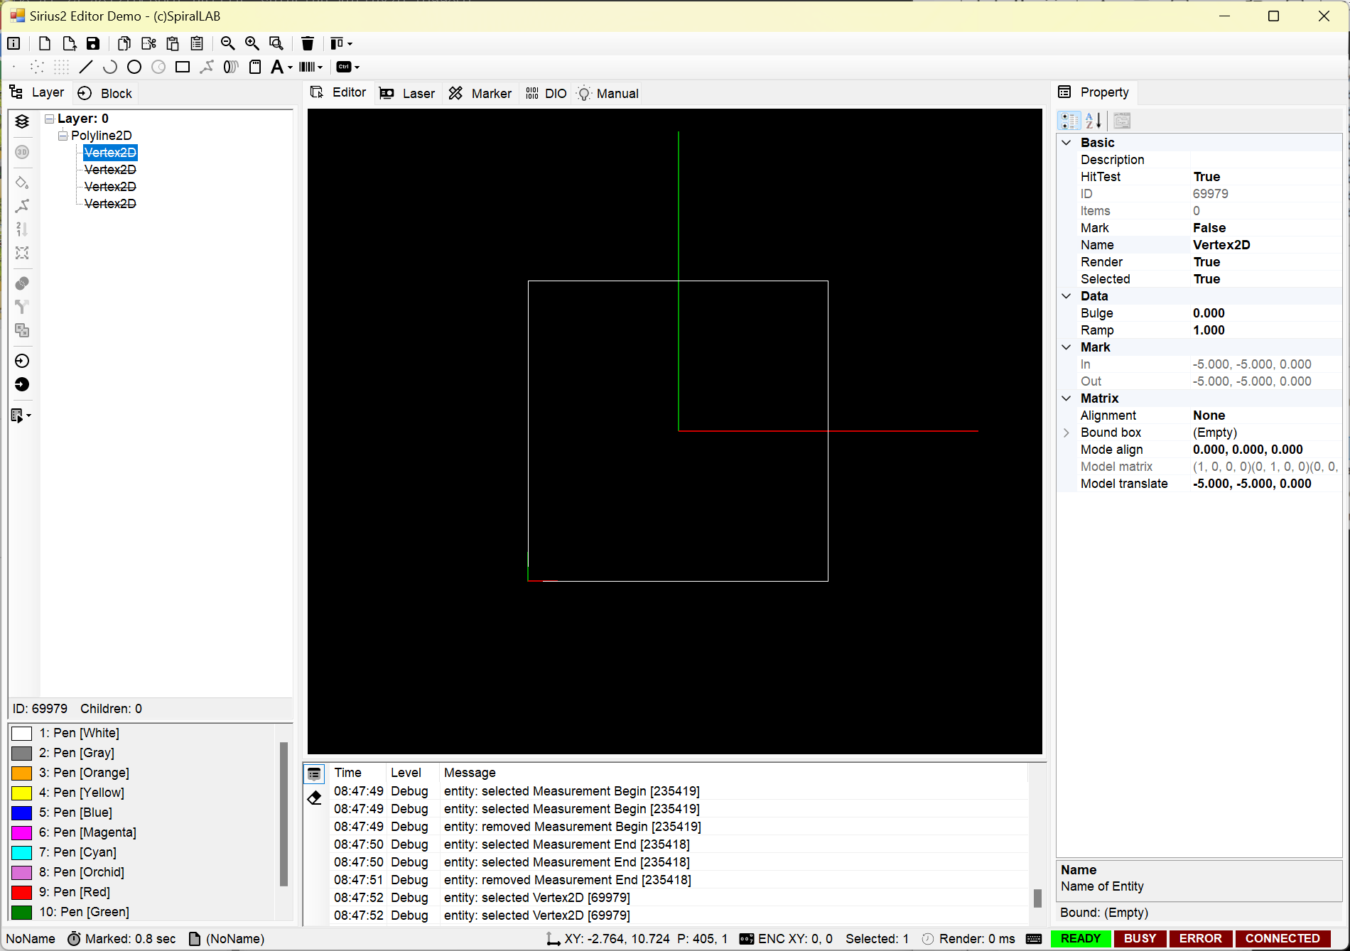Collapse the Layer: 0 tree node
The height and width of the screenshot is (951, 1350).
coord(49,119)
